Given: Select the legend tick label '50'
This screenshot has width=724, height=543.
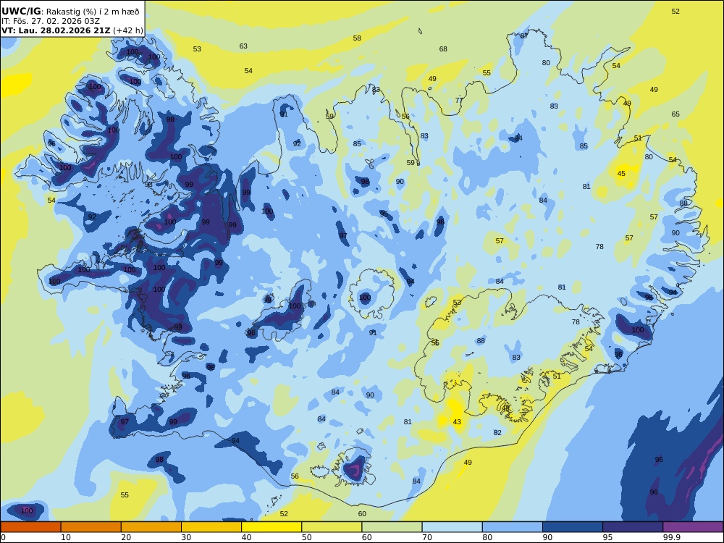Looking at the screenshot, I should click(306, 537).
